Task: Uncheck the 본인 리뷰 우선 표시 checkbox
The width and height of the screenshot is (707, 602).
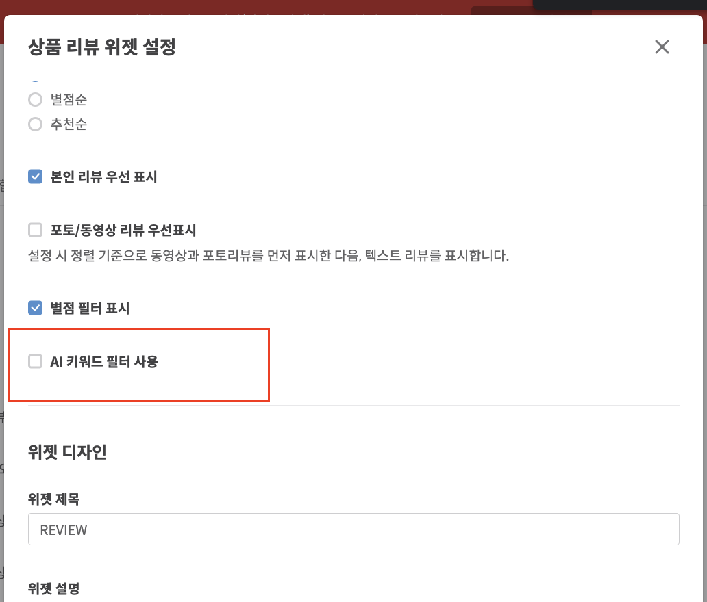Action: coord(35,176)
